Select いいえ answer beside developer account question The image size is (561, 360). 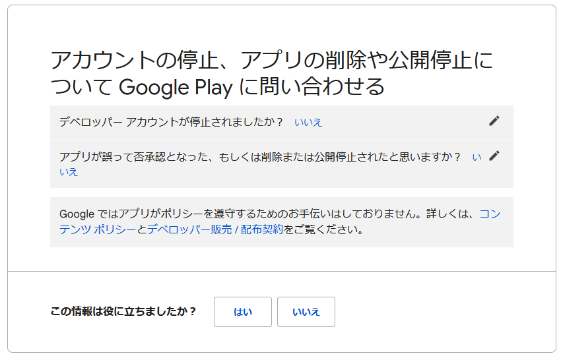coord(308,122)
